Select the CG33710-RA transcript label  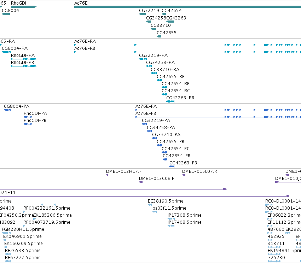(x=165, y=70)
